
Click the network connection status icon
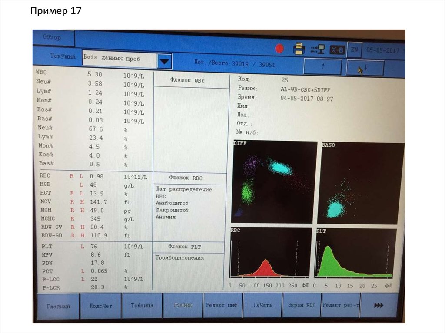[318, 49]
